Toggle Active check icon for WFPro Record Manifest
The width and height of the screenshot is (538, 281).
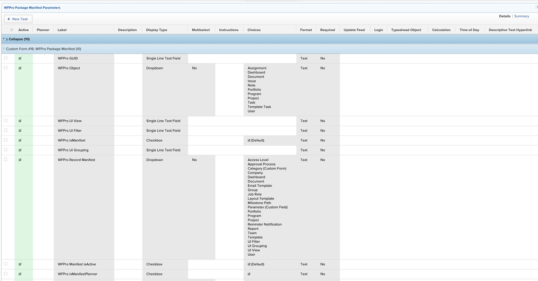(20, 160)
